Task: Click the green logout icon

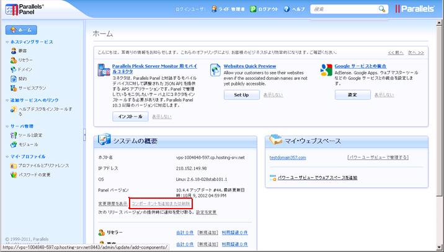Action: point(253,9)
